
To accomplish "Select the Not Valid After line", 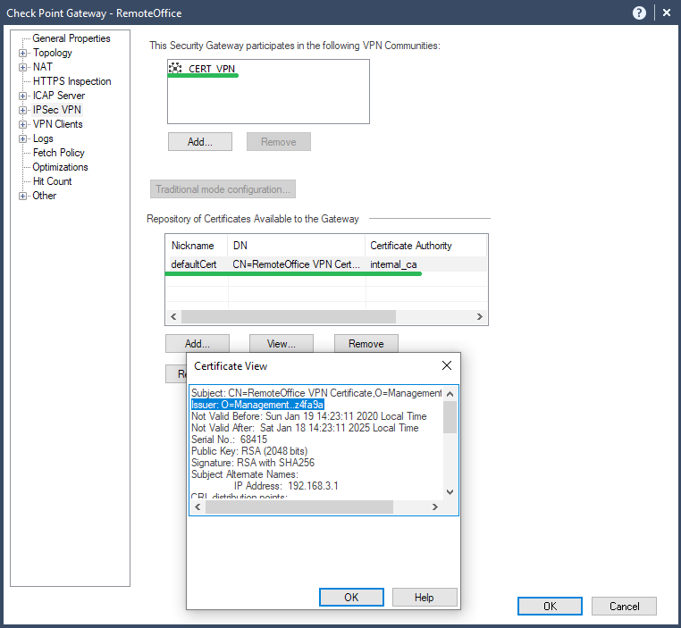I will click(x=305, y=428).
